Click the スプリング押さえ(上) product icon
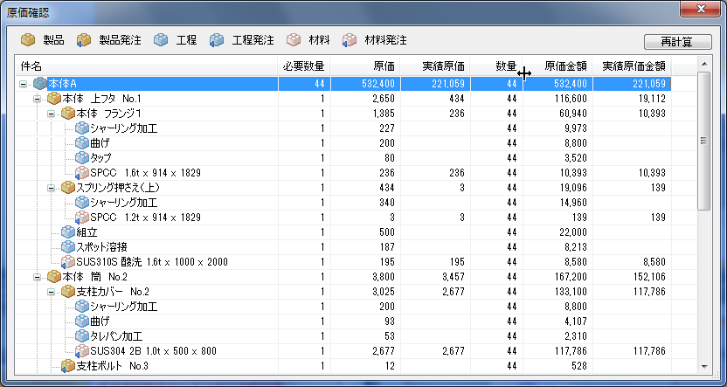Screen dimensions: 727x387 (x=67, y=188)
